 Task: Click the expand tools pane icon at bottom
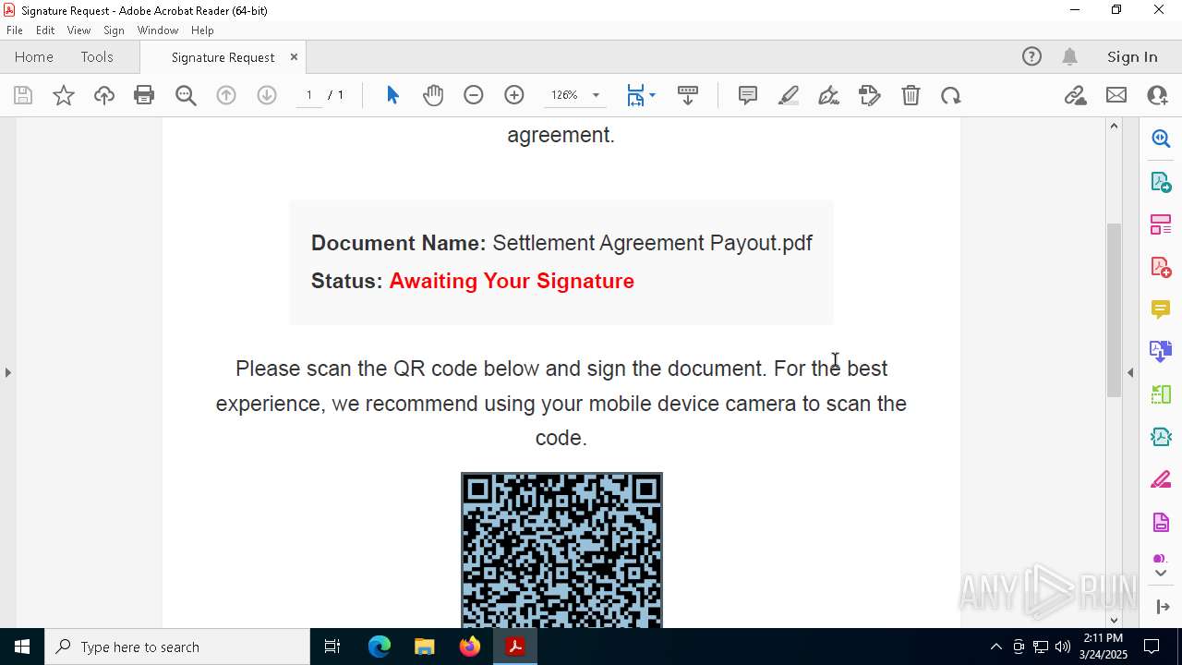coord(1162,607)
